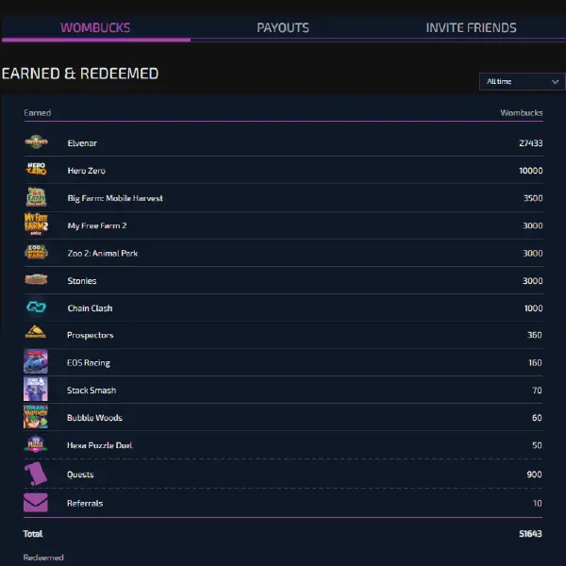The image size is (566, 566).
Task: Open the Hero Zero game icon
Action: [36, 169]
